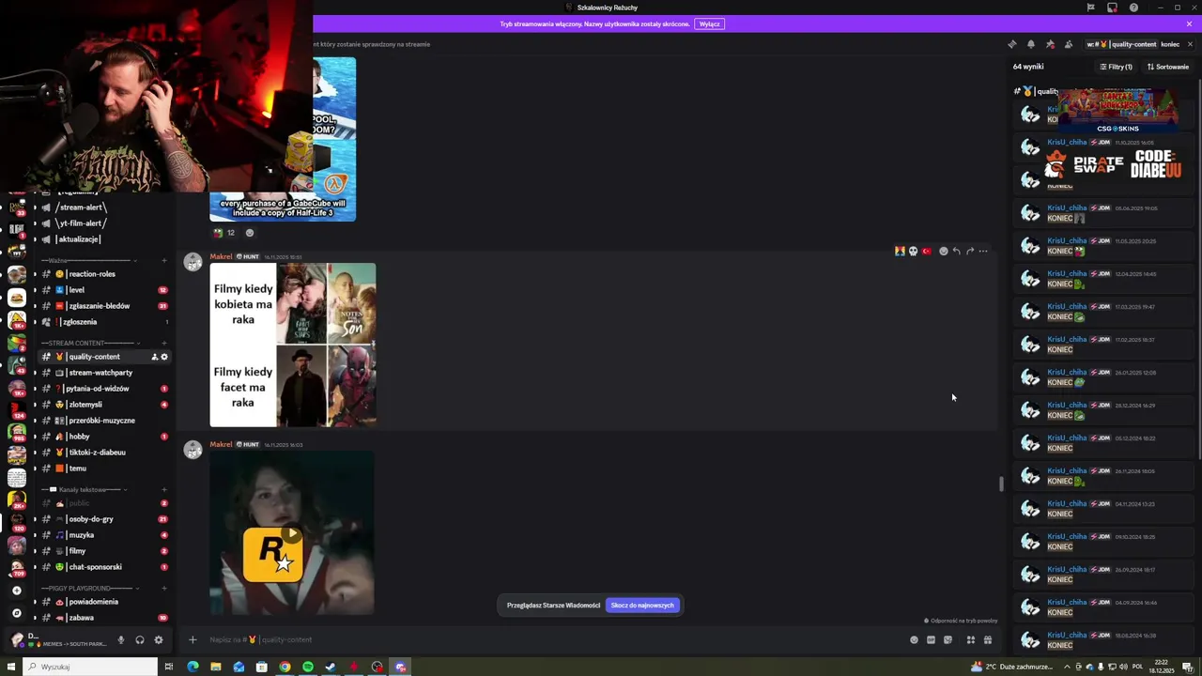1202x676 pixels.
Task: Open Filtry (1) filters button
Action: 1116,67
